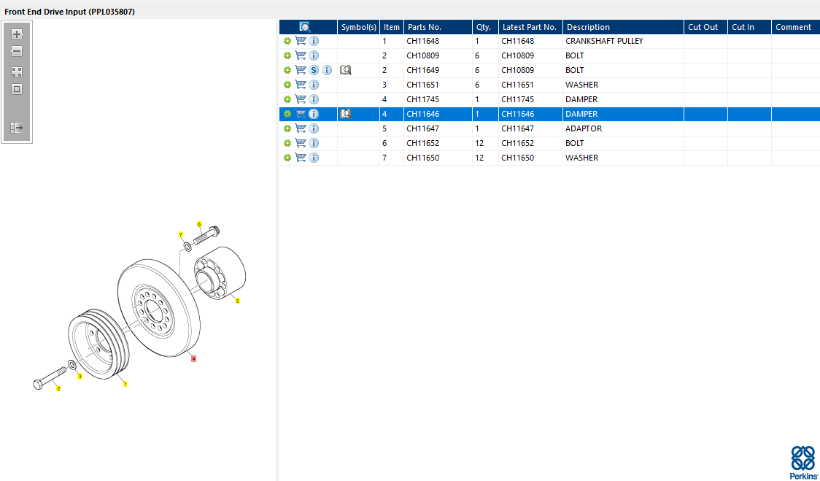Click green gear icon for CH11652
The image size is (820, 481).
click(x=287, y=143)
